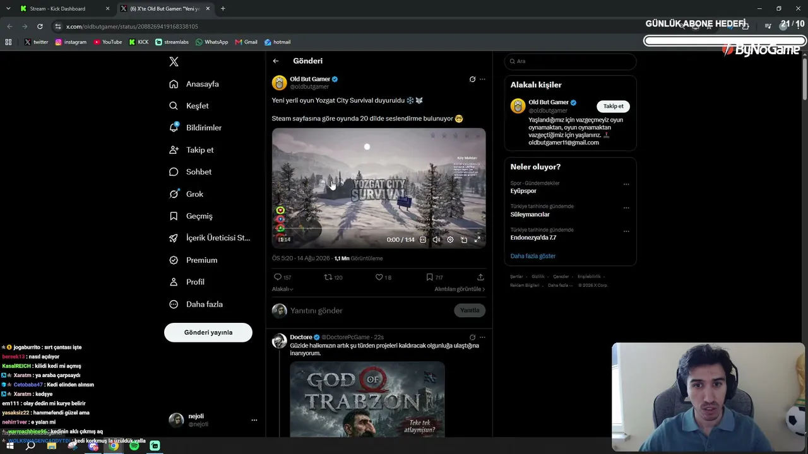Open the İçerik Üreticisi studio entry
The width and height of the screenshot is (808, 454).
point(210,238)
